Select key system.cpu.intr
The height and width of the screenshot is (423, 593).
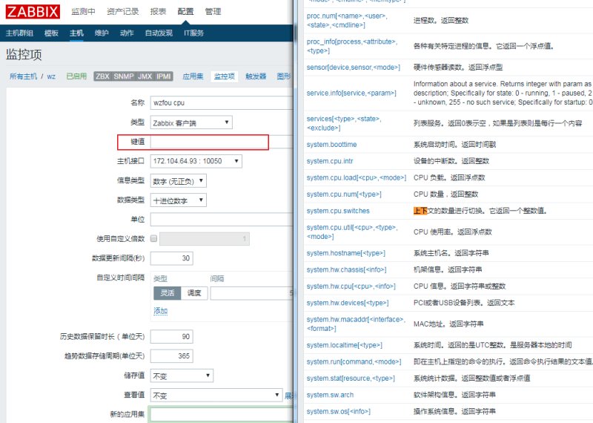330,161
